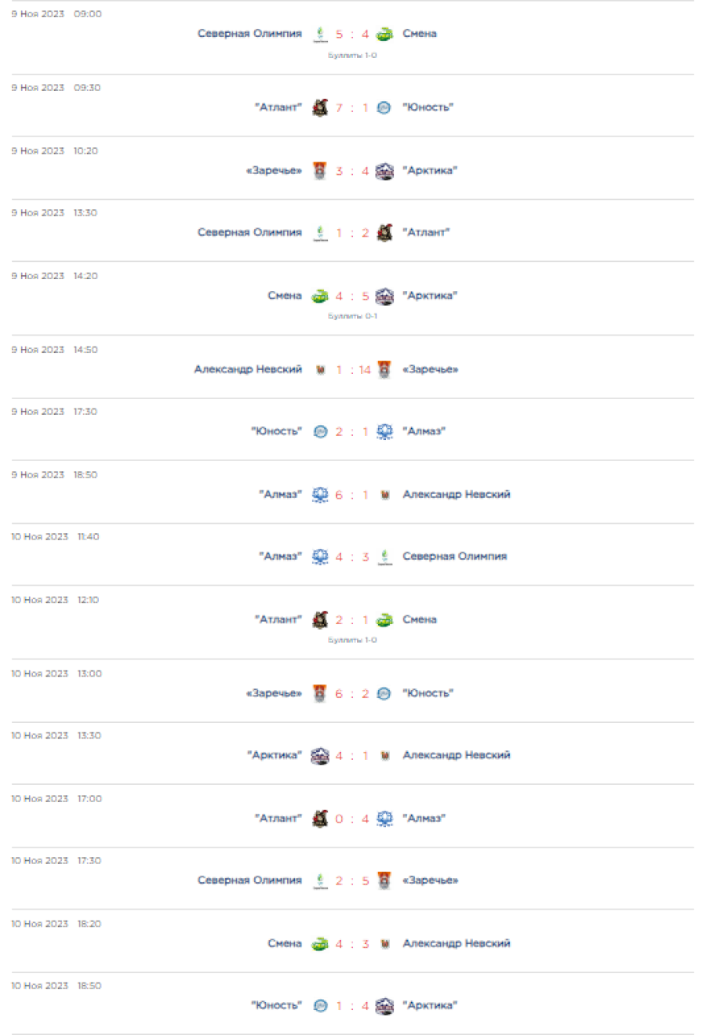Click Смена logo in 10 Nov 18:20 match
This screenshot has height=1035, width=706.
[320, 944]
